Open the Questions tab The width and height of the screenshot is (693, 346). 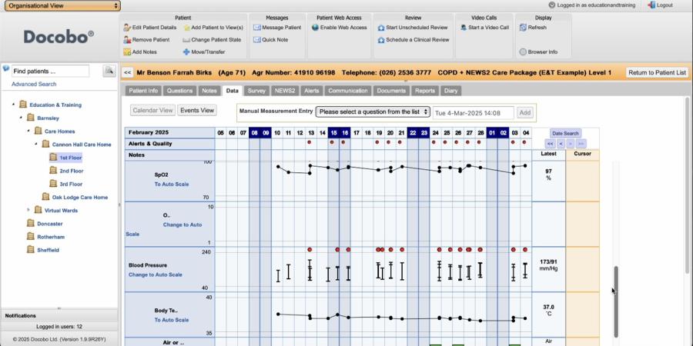point(180,91)
